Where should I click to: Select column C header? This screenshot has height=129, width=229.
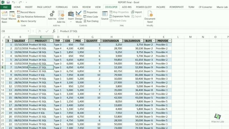41,37
